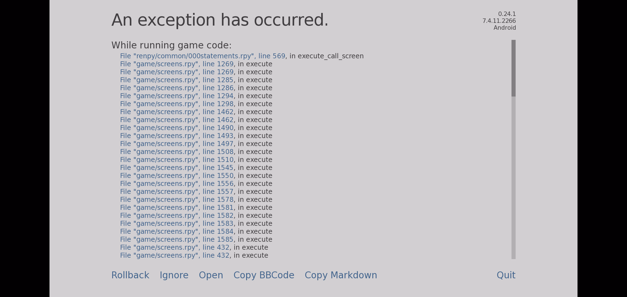Open screens.rpy line 1545 link
Screen dimensions: 627x297
coord(177,168)
